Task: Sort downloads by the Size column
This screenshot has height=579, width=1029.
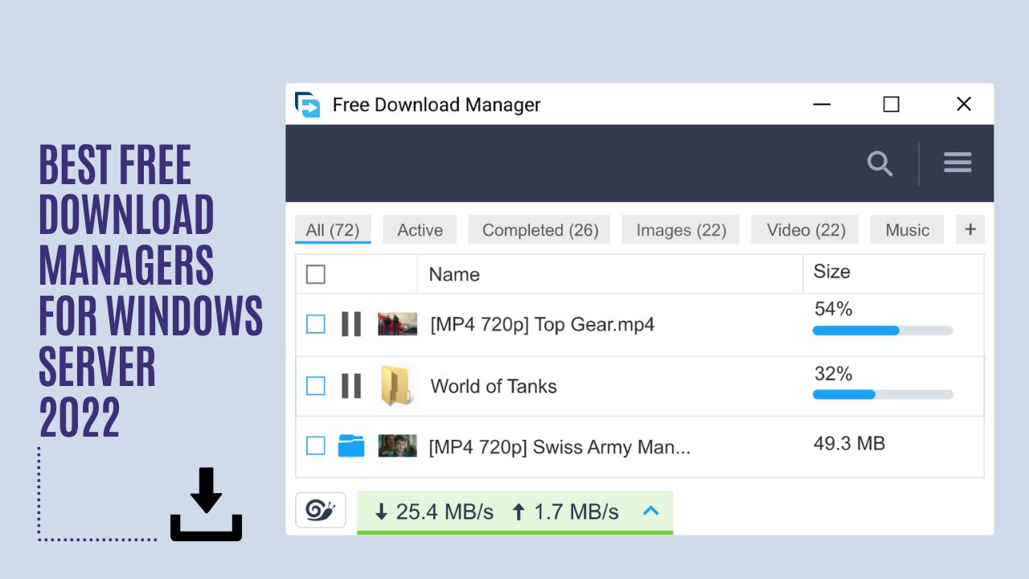Action: click(x=831, y=272)
